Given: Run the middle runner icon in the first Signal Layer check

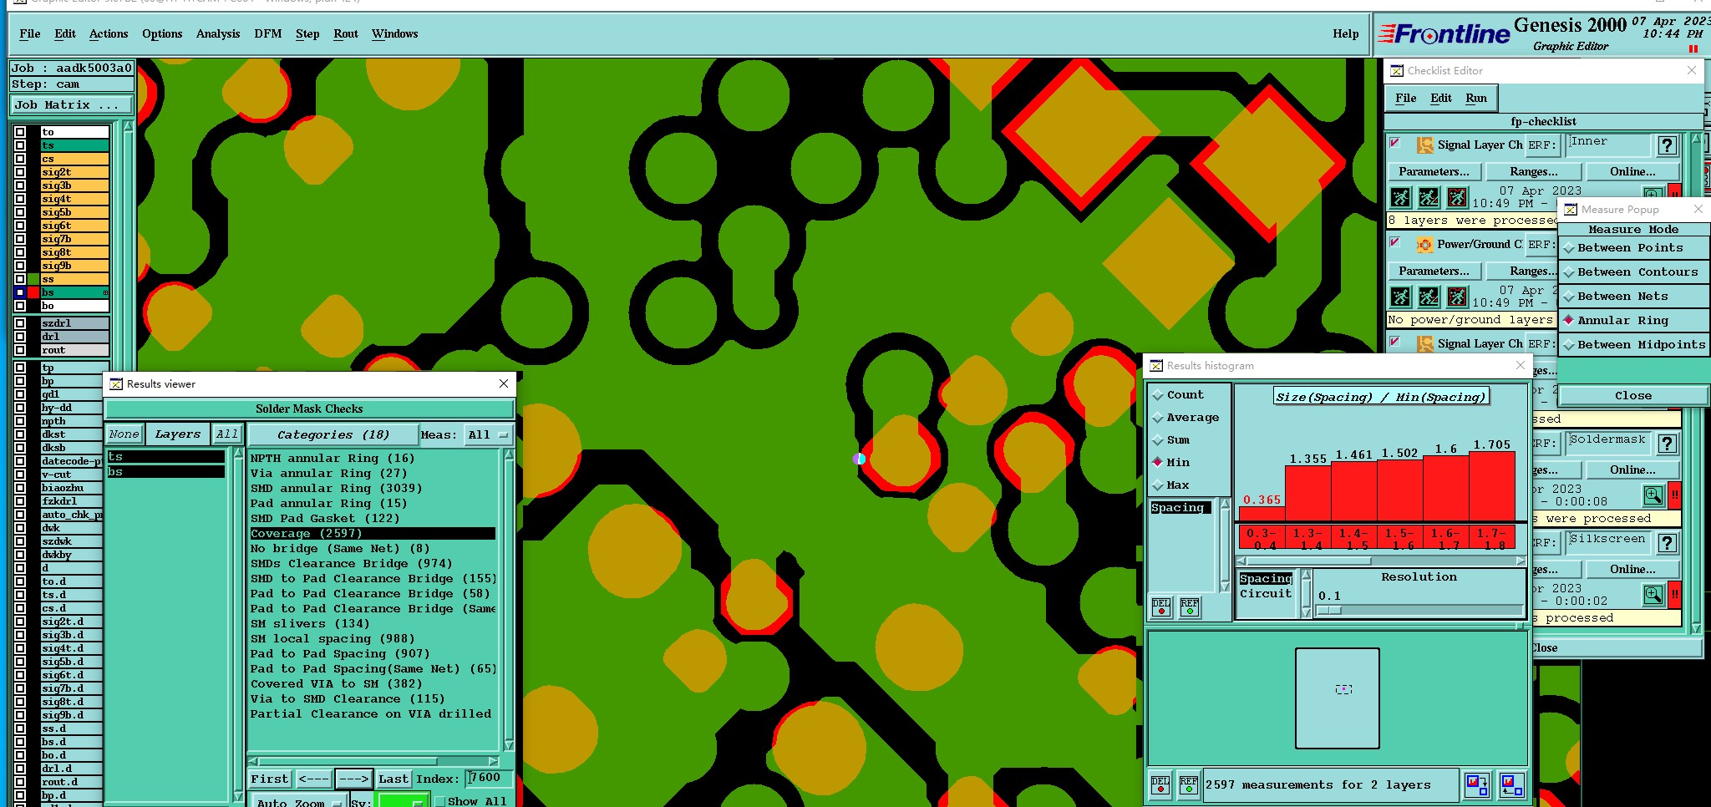Looking at the screenshot, I should pyautogui.click(x=1429, y=198).
